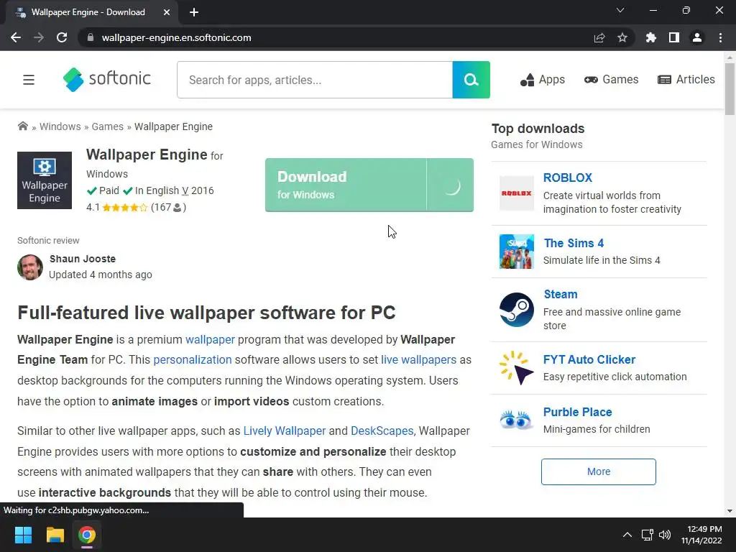The image size is (736, 552).
Task: Open the Steam title link
Action: click(x=561, y=294)
